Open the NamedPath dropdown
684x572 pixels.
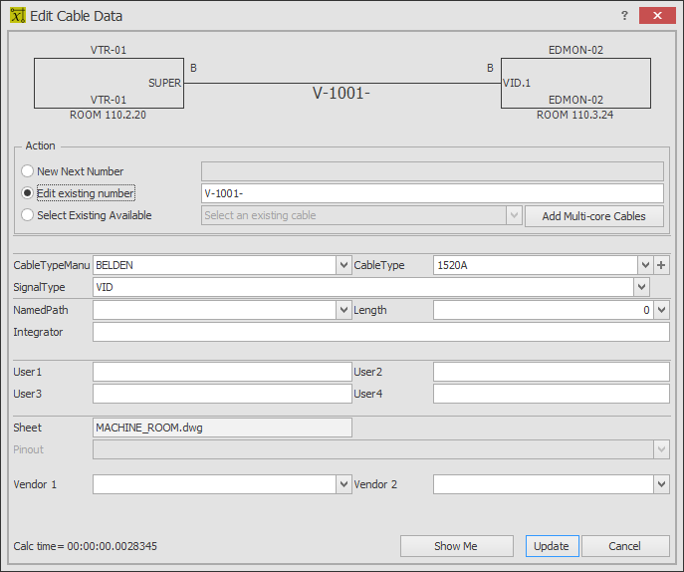[343, 310]
